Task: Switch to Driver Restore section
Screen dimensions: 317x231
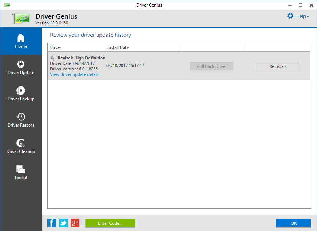Action: pyautogui.click(x=21, y=120)
